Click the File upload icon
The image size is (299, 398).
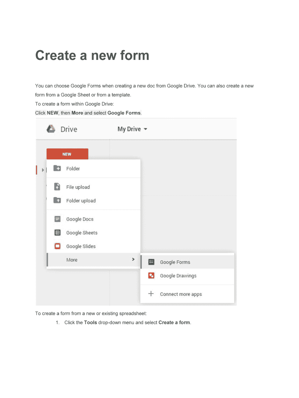pyautogui.click(x=57, y=187)
